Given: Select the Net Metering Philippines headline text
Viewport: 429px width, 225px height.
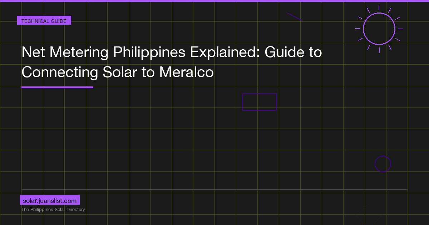Looking at the screenshot, I should coord(172,62).
